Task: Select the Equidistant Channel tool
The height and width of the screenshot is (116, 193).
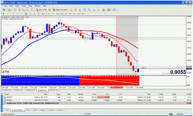Action: [26, 14]
